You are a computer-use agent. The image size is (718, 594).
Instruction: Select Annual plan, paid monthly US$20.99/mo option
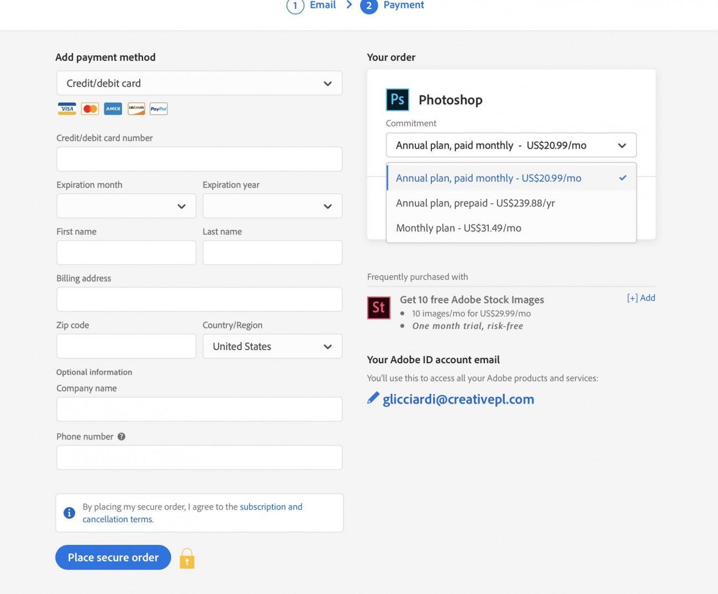(511, 178)
